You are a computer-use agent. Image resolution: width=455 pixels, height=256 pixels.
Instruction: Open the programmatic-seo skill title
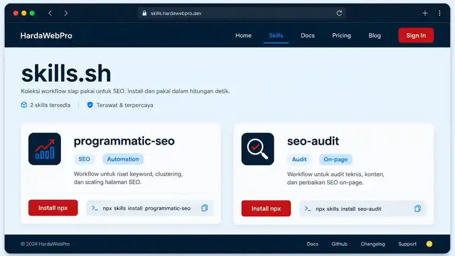click(124, 141)
